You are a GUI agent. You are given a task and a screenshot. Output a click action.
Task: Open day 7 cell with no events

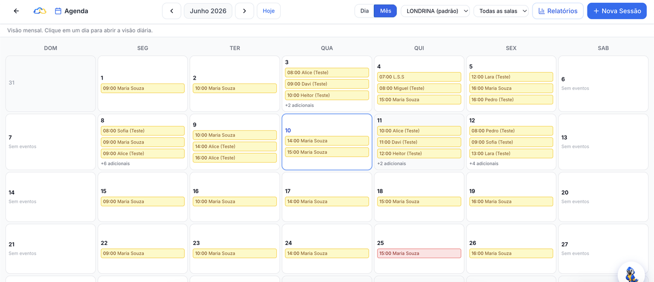click(x=51, y=142)
